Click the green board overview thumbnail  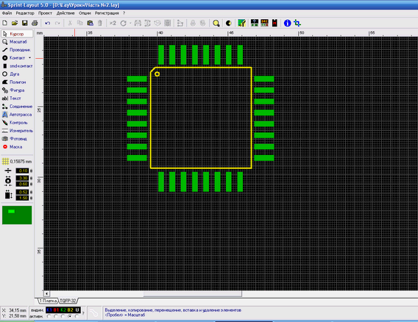17,215
